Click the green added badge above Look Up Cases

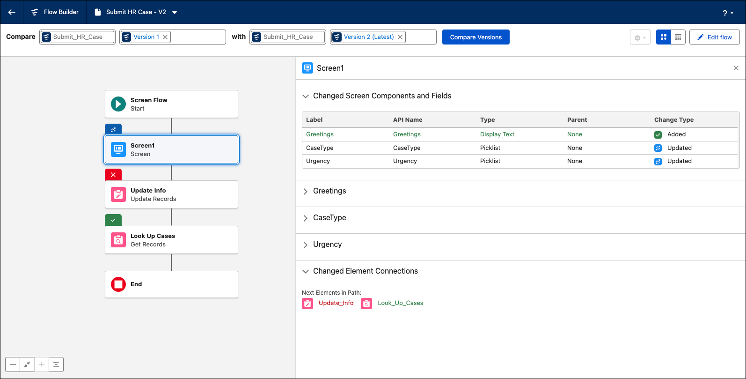tap(113, 220)
